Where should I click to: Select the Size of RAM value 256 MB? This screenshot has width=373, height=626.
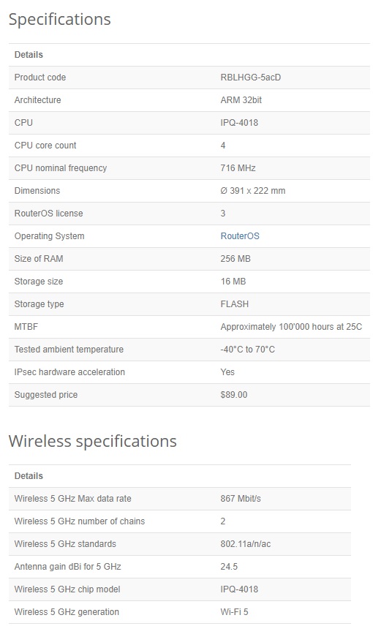click(x=236, y=259)
